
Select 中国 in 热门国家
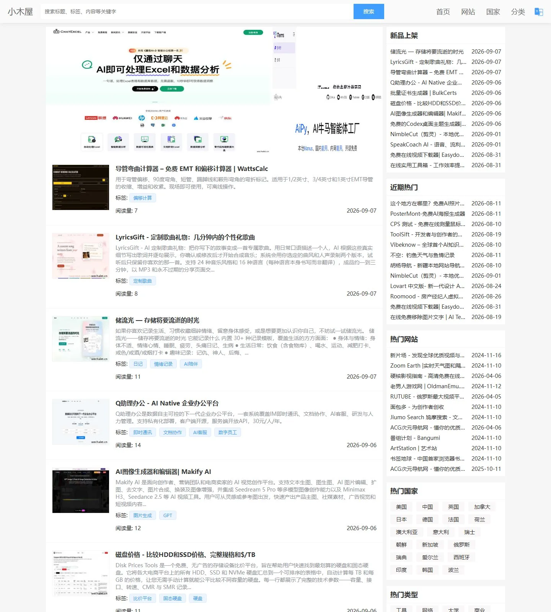427,507
